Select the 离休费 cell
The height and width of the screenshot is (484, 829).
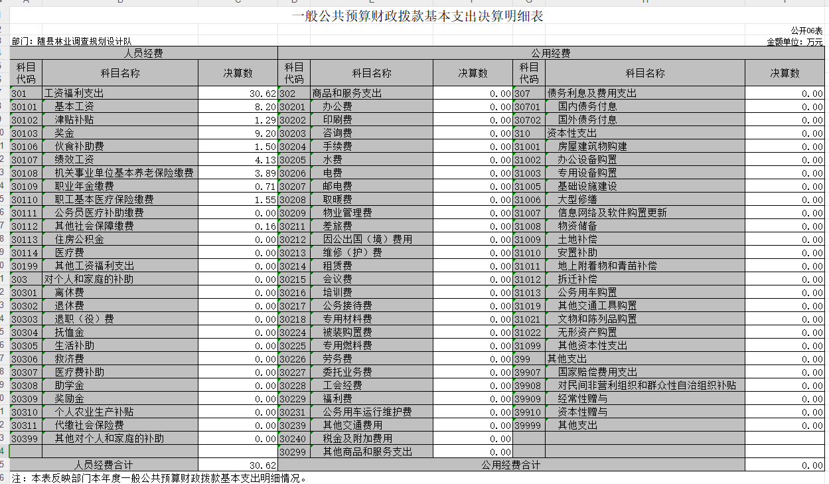pos(120,292)
